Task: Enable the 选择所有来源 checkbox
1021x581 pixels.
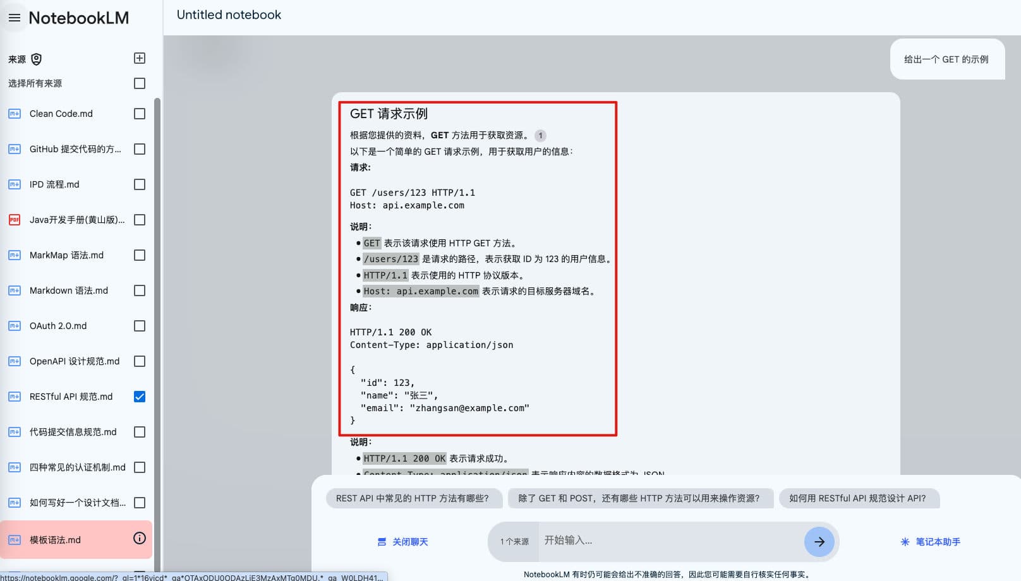Action: pyautogui.click(x=140, y=83)
